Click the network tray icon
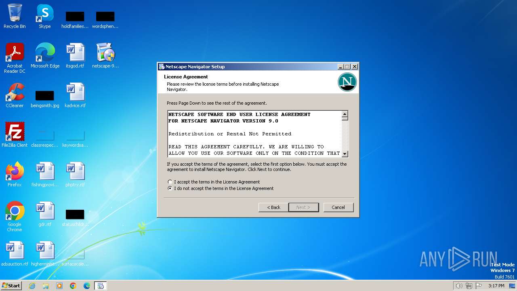The height and width of the screenshot is (291, 517). click(469, 286)
